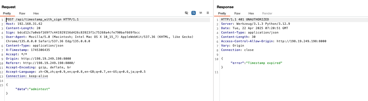Click the "Timestamp expired" error message
368x101 pixels.
[x=264, y=63]
